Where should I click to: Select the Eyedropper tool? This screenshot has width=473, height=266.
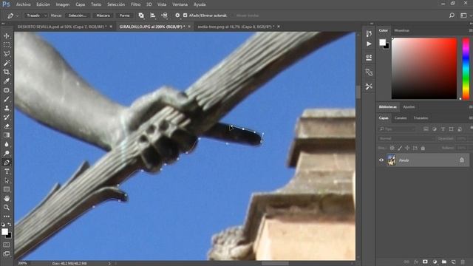(x=7, y=81)
